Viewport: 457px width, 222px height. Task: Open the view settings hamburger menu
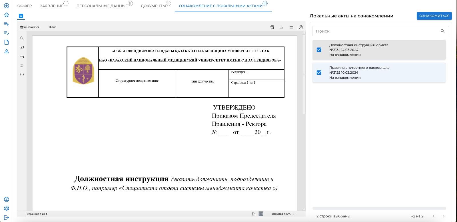pyautogui.click(x=291, y=27)
